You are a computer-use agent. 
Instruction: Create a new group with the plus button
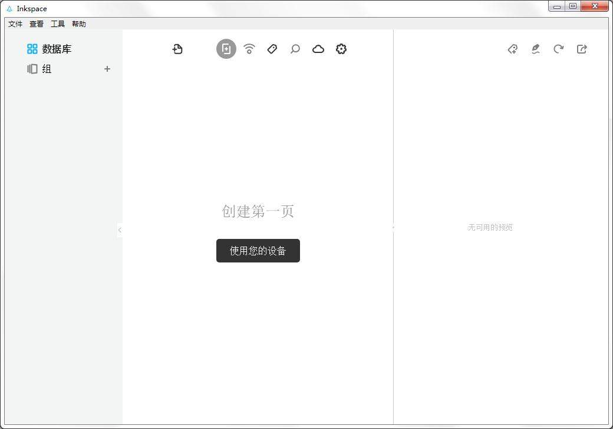107,69
